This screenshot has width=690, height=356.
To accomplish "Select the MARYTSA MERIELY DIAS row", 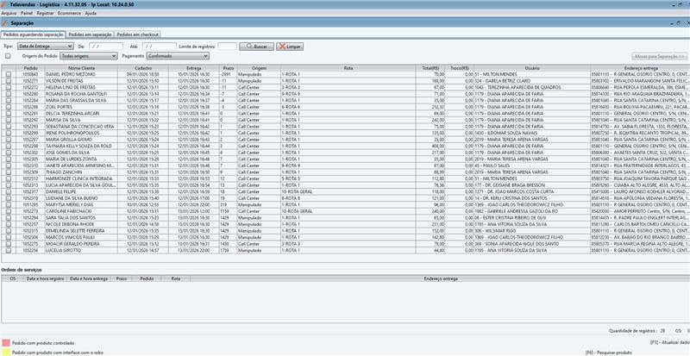I will pyautogui.click(x=346, y=205).
